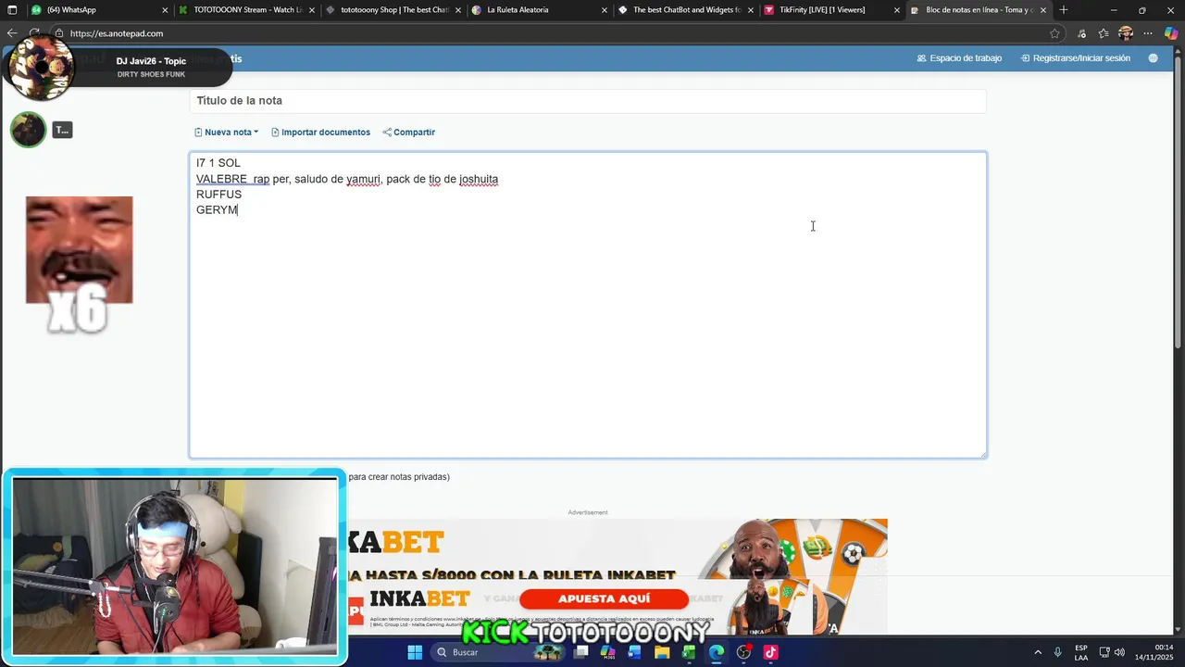Click inside the note text area

(588, 305)
